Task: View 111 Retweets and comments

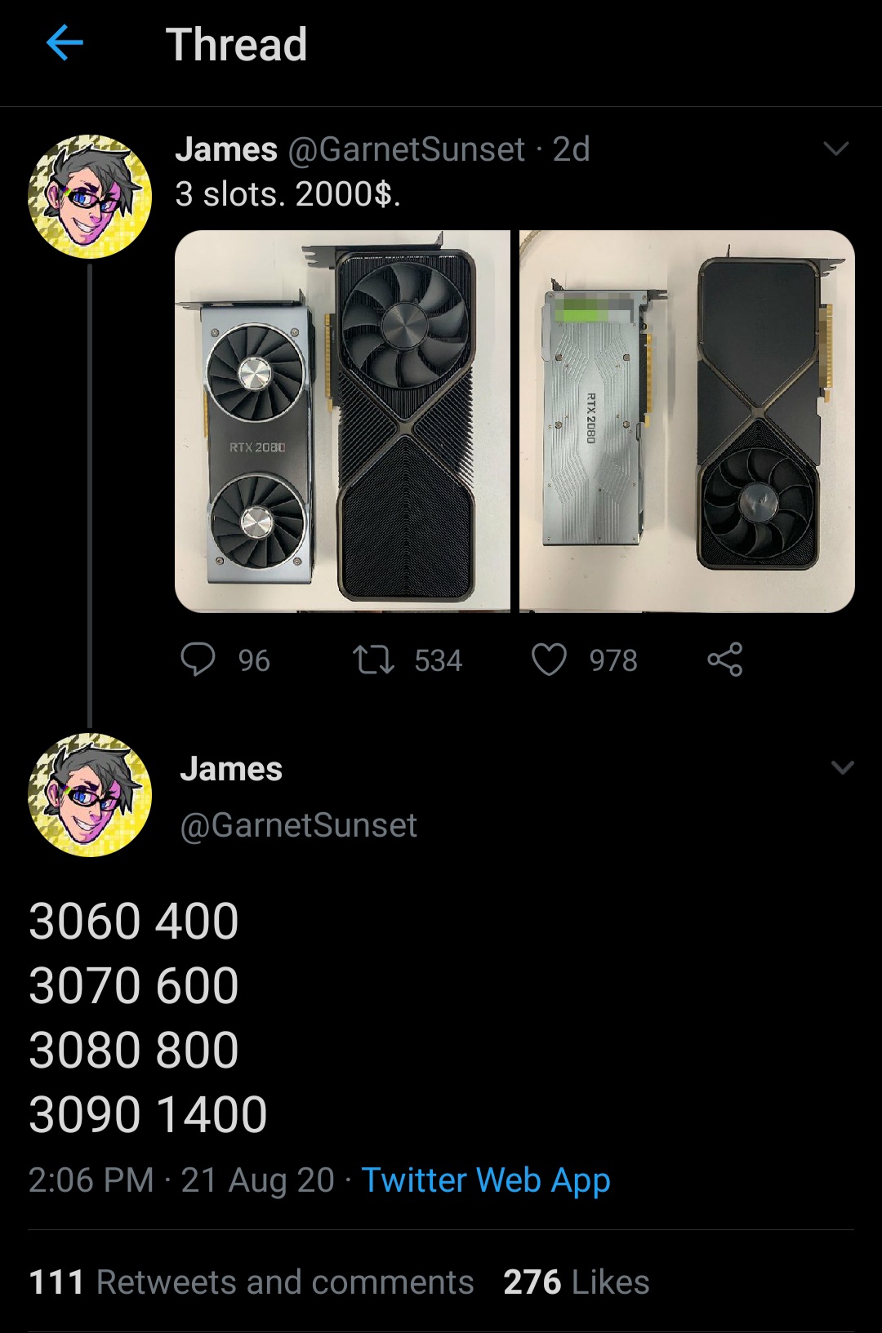Action: click(252, 1282)
